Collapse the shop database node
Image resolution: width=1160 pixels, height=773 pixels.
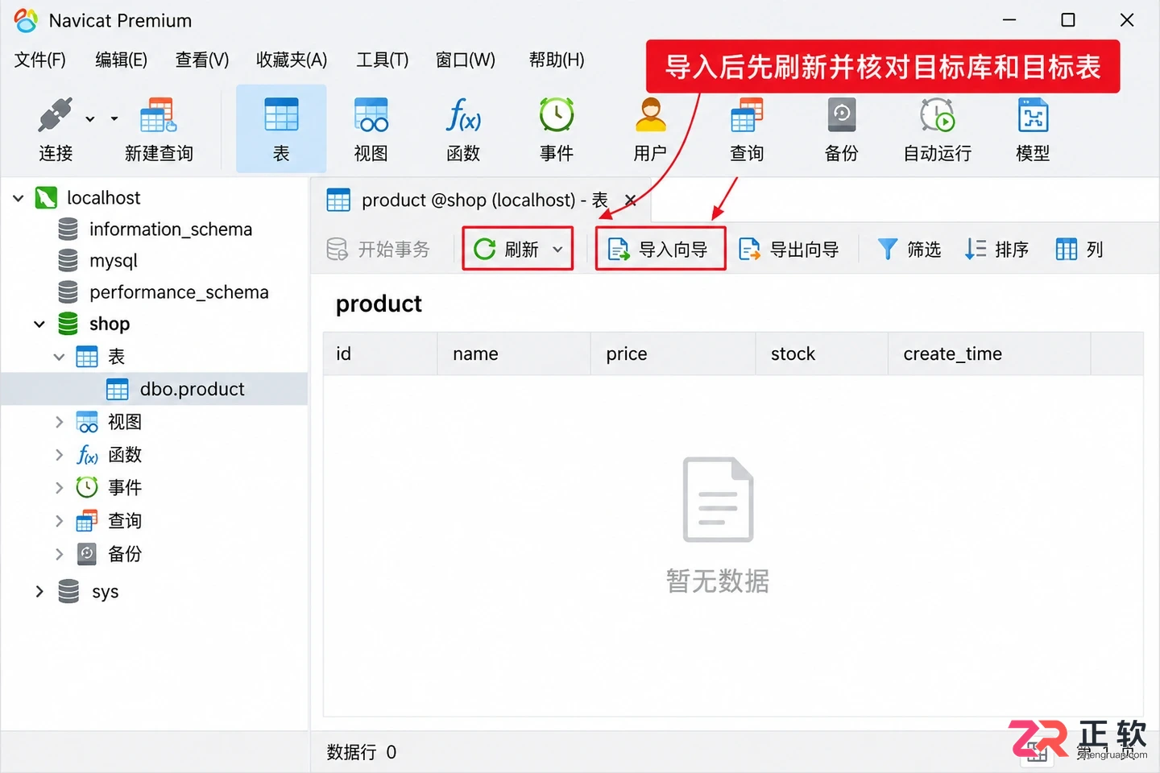click(39, 324)
